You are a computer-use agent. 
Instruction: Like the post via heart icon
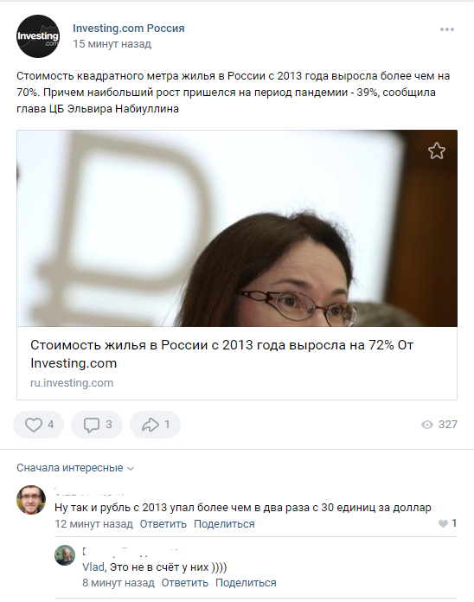34,425
